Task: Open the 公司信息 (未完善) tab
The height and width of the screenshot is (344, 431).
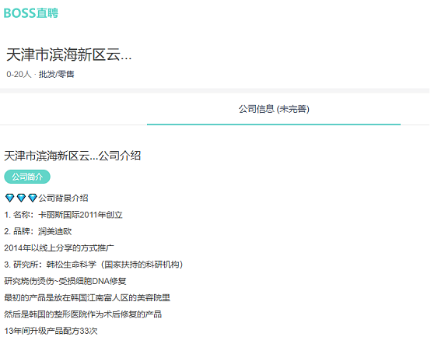Action: pyautogui.click(x=274, y=109)
